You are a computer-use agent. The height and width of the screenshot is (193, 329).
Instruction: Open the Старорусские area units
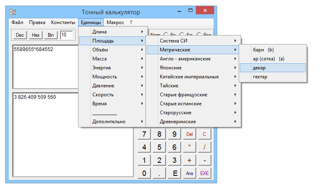coord(193,113)
